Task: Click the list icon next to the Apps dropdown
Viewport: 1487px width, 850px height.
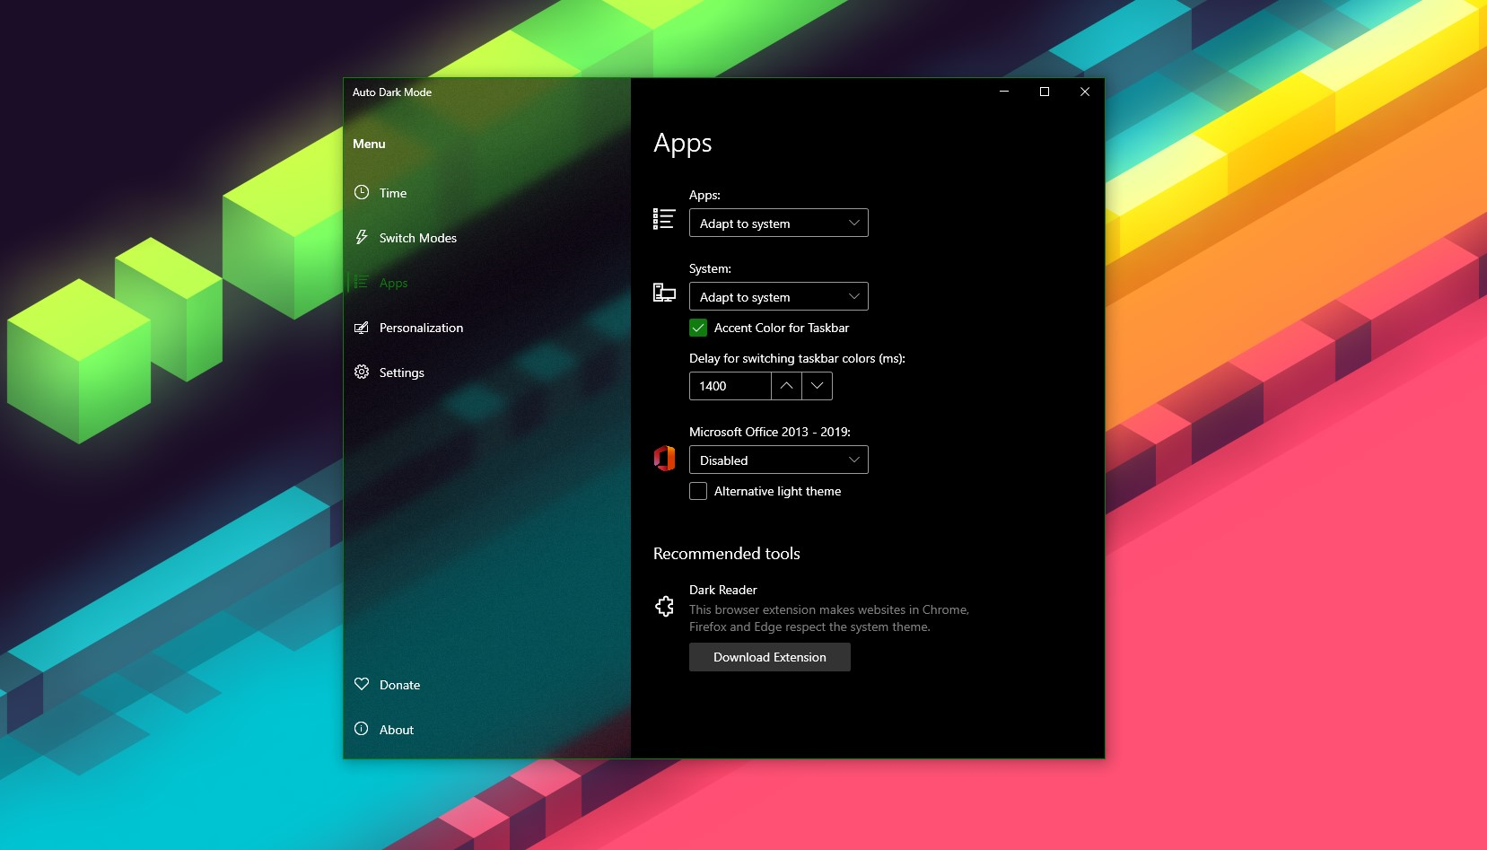Action: pos(664,219)
